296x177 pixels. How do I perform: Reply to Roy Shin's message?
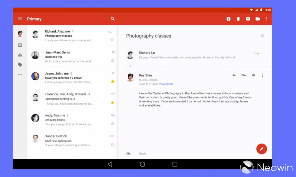pos(234,75)
